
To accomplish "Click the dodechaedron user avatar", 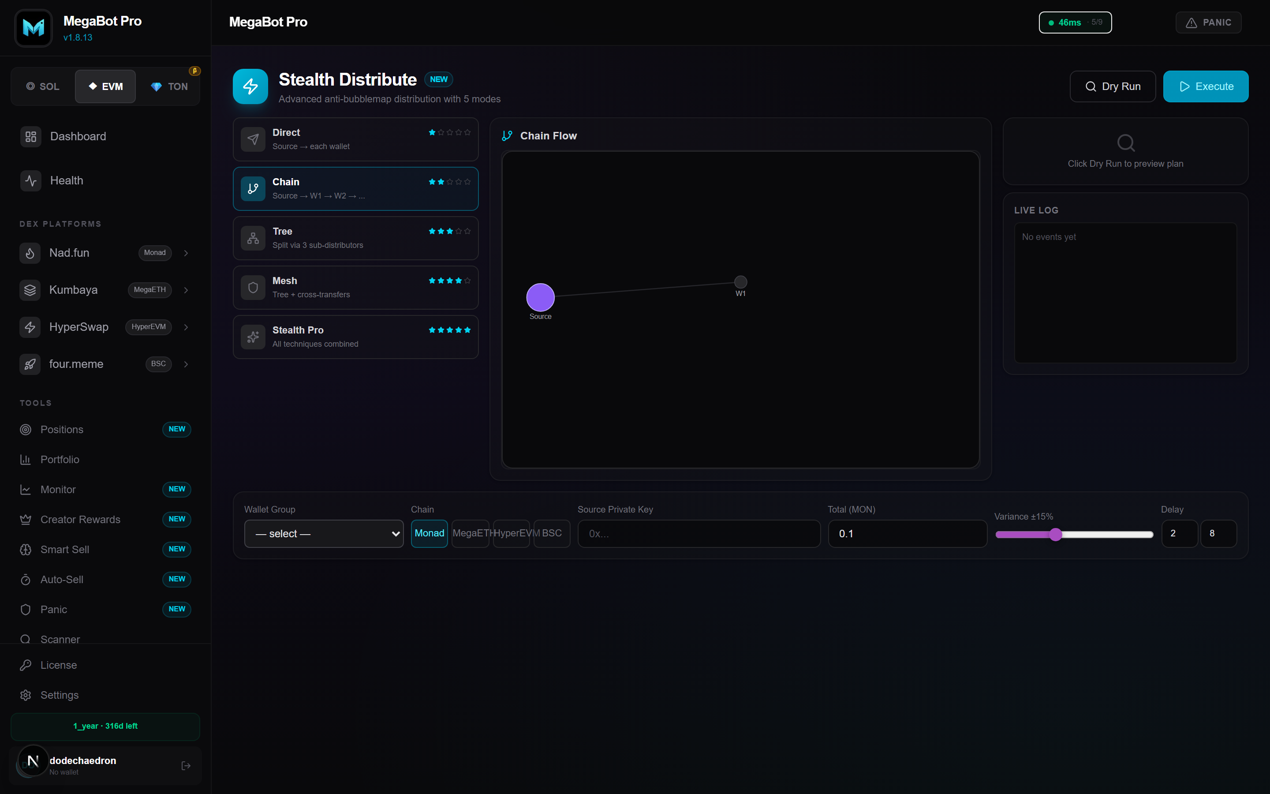I will tap(33, 761).
